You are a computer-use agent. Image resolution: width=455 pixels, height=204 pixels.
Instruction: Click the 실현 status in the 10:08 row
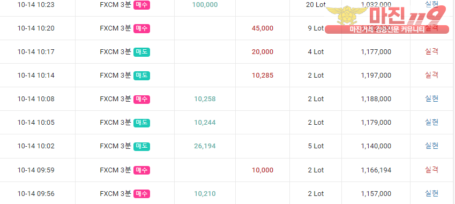(431, 99)
